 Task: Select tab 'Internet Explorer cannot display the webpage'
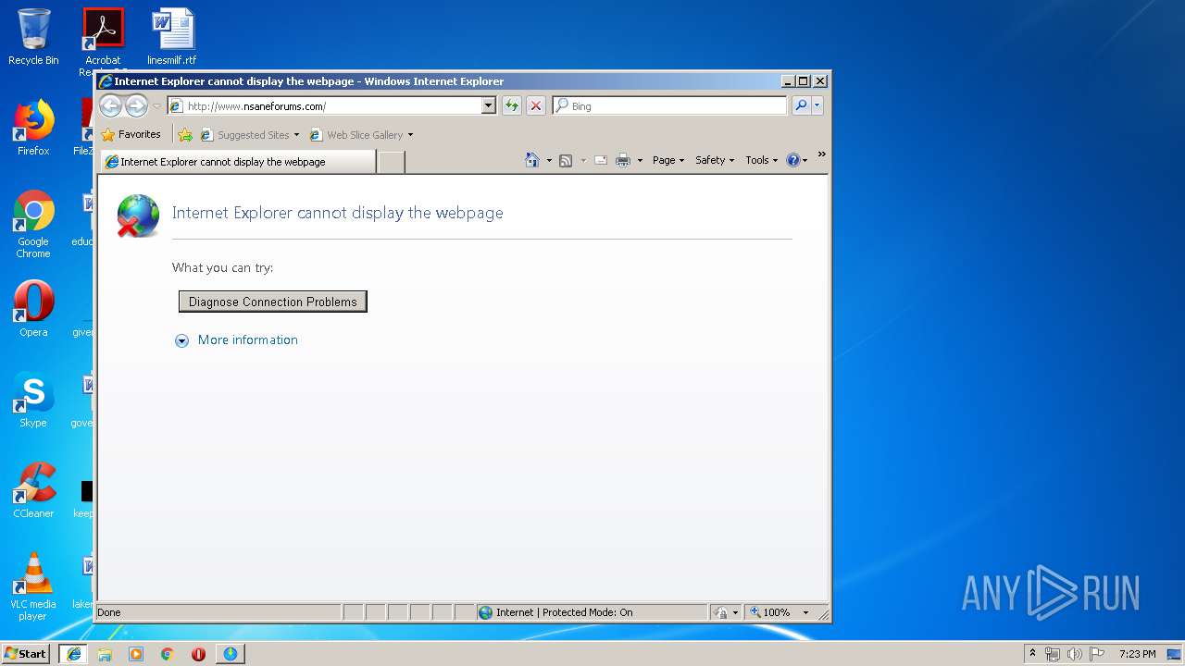tap(238, 162)
